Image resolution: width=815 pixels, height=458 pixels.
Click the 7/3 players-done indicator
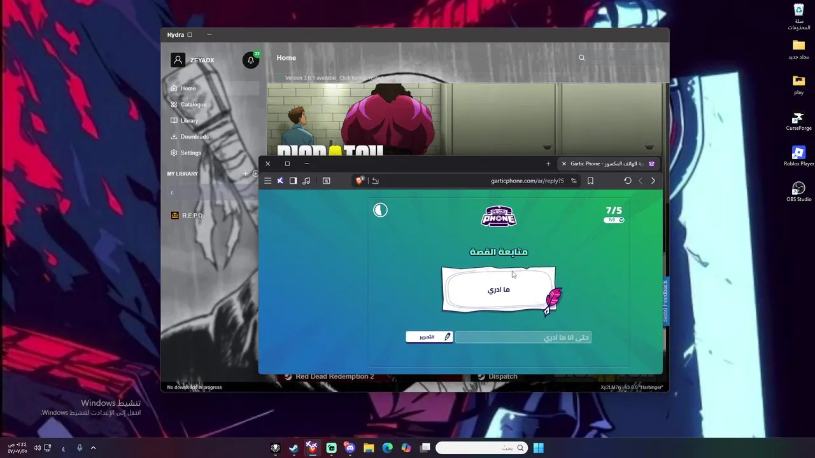tap(614, 220)
